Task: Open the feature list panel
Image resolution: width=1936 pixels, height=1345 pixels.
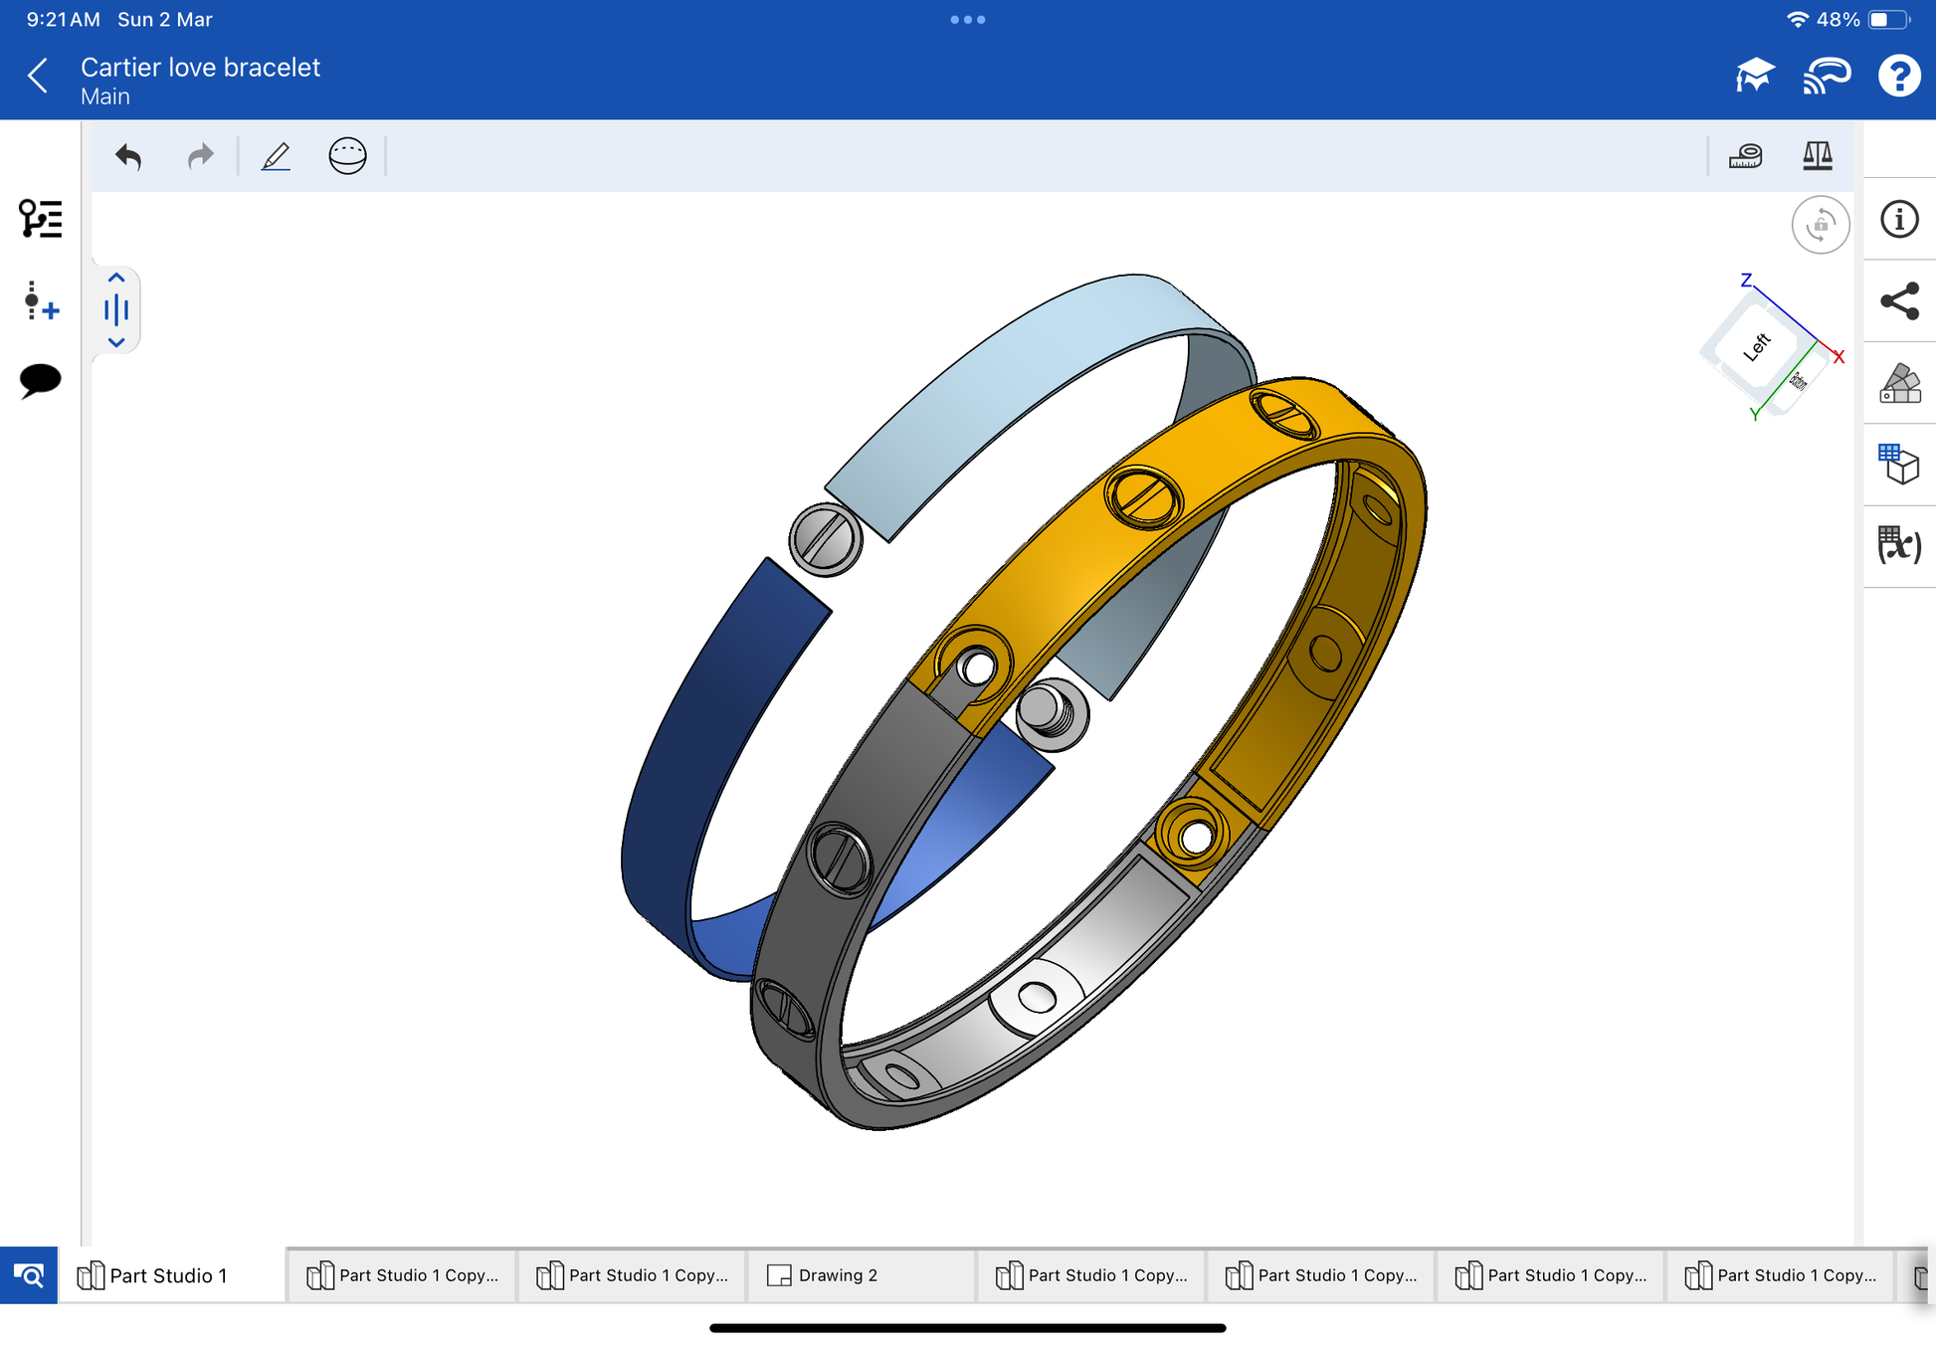Action: pyautogui.click(x=40, y=218)
